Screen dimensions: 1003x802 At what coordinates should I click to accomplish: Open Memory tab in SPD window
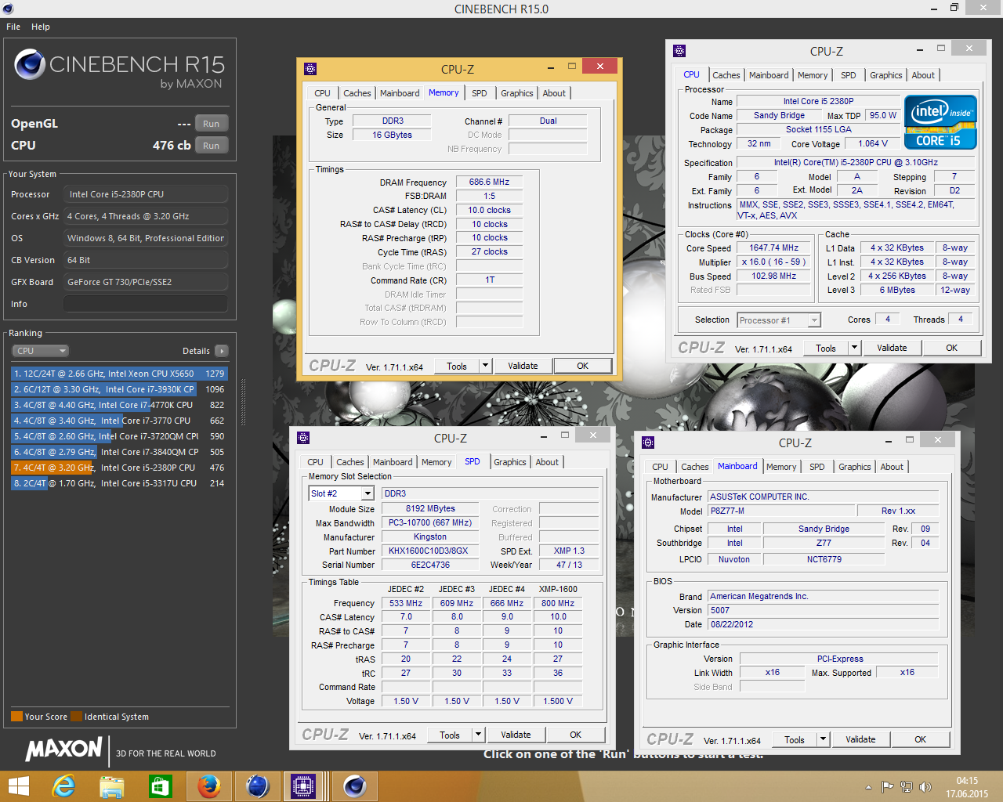(436, 462)
